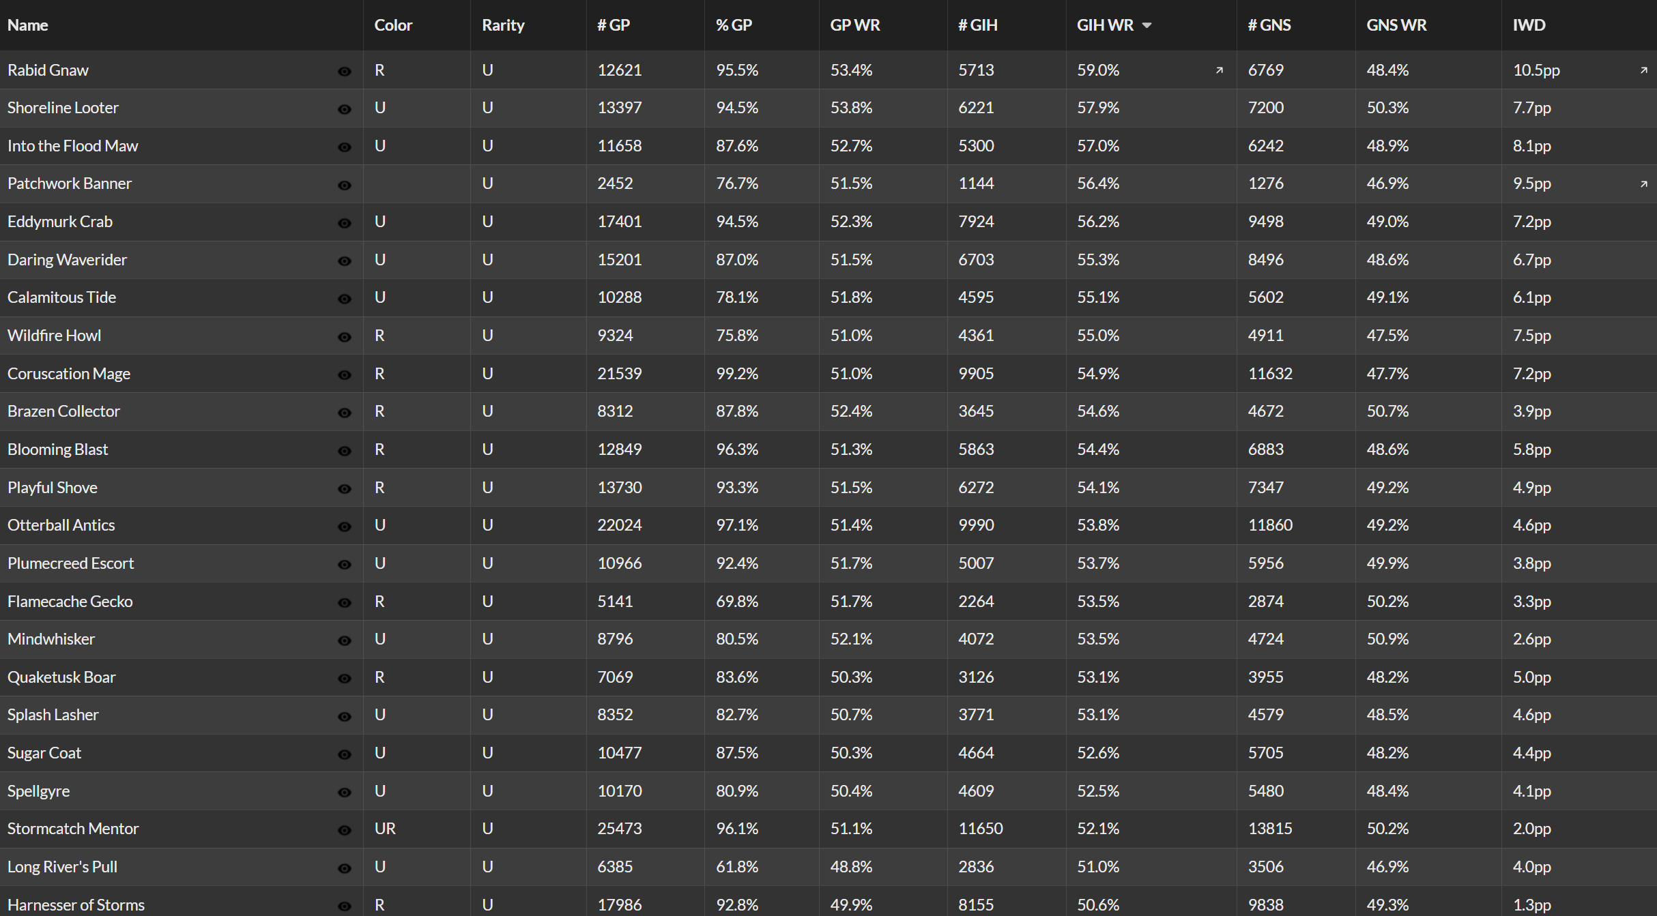
Task: Open the Long River's Pull card name
Action: pos(62,867)
